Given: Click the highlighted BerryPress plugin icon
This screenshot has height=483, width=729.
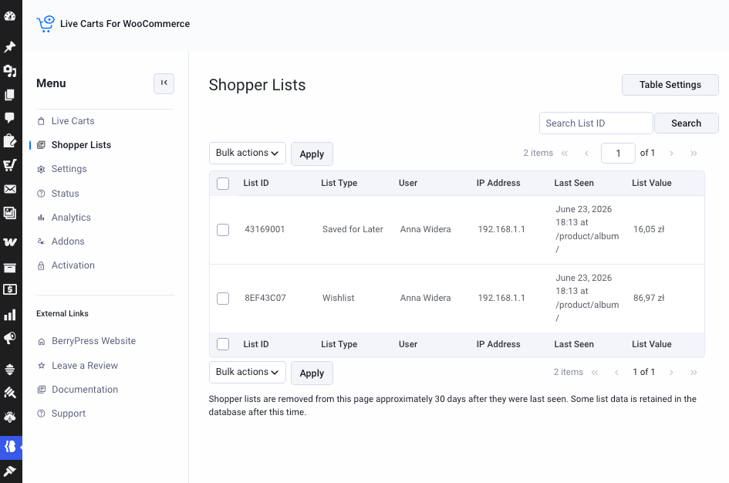Looking at the screenshot, I should click(11, 448).
